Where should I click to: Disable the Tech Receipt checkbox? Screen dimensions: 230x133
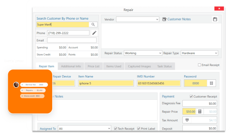pos(116,128)
